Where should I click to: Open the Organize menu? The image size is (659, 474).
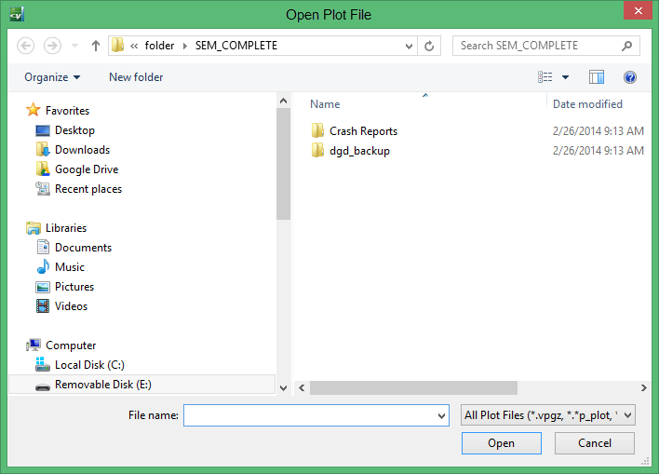point(52,77)
